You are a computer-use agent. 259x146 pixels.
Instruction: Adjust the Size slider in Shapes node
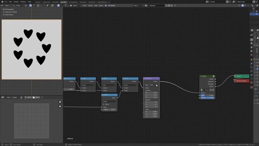[207, 95]
